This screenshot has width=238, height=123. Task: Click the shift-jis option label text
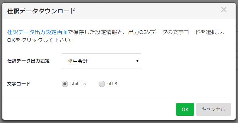[78, 84]
